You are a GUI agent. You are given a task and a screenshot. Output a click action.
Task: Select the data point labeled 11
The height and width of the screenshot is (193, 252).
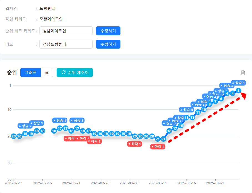click(x=198, y=112)
